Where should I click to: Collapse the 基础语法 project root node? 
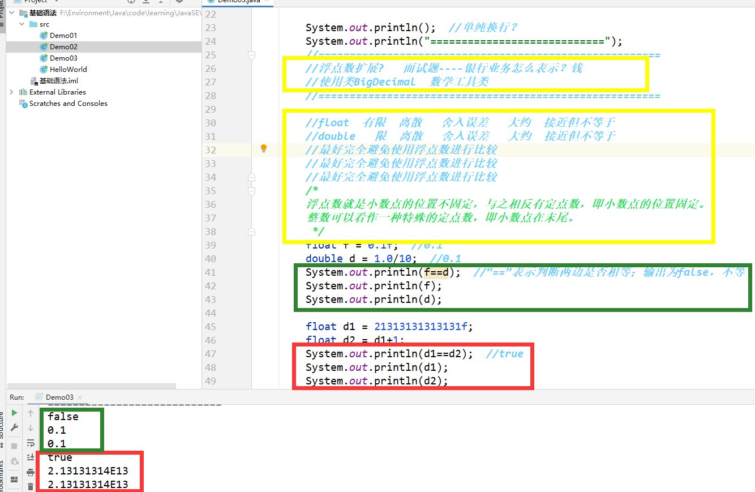coord(12,12)
